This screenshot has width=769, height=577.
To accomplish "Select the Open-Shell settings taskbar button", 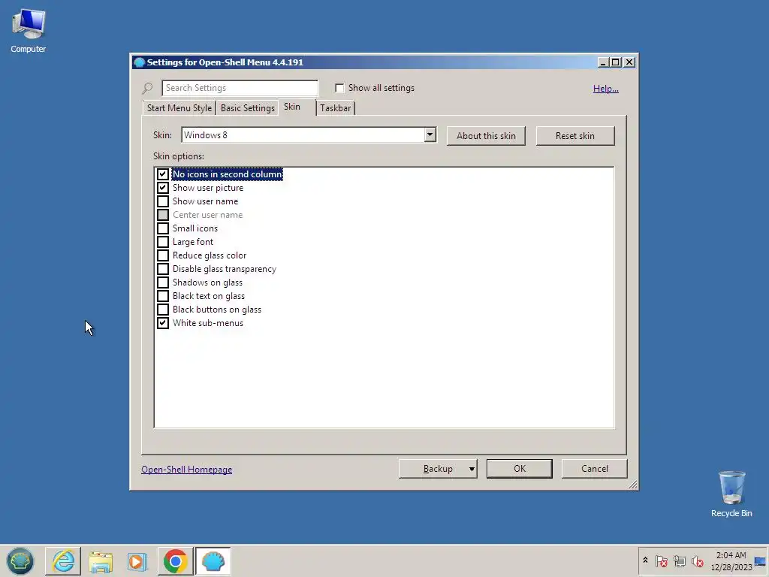I will tap(213, 560).
